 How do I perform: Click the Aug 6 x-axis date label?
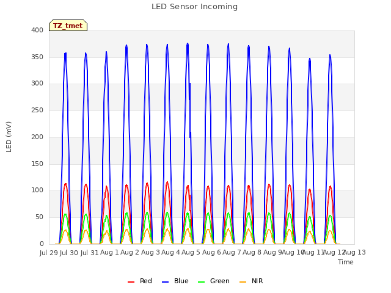(x=211, y=253)
